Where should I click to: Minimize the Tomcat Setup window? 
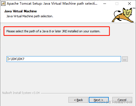(105, 4)
